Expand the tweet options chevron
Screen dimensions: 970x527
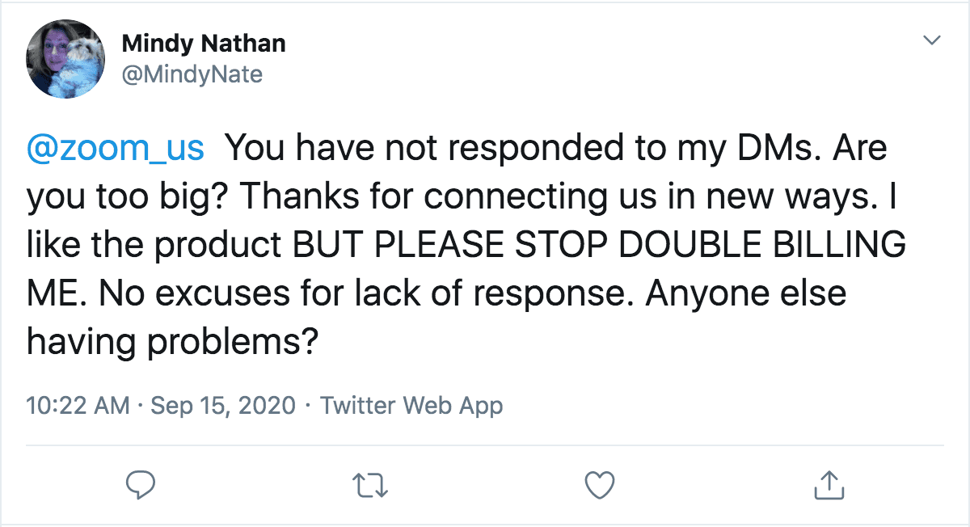pyautogui.click(x=932, y=40)
